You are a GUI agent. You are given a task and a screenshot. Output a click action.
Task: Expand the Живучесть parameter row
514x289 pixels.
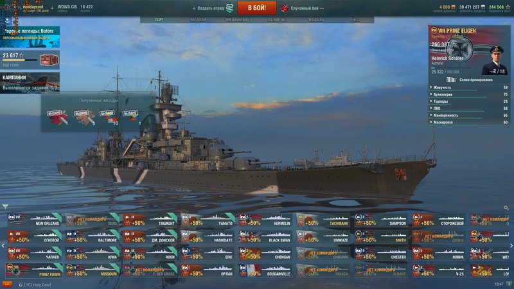[469, 87]
